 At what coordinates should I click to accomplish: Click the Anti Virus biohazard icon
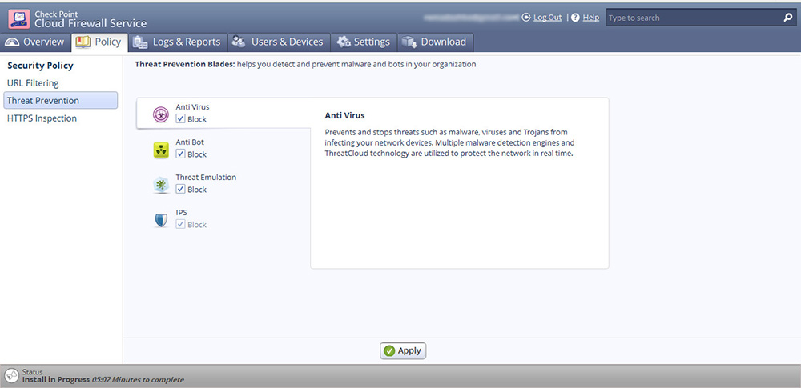[161, 115]
